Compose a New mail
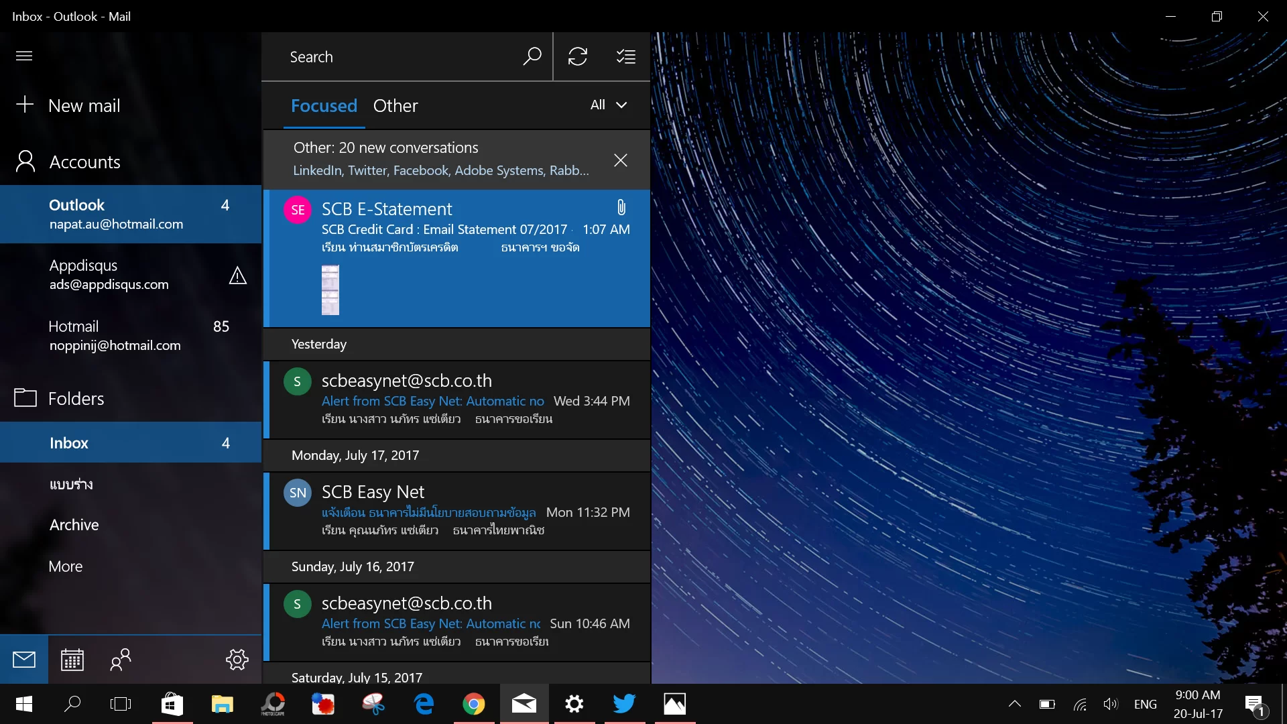The width and height of the screenshot is (1287, 724). (131, 105)
